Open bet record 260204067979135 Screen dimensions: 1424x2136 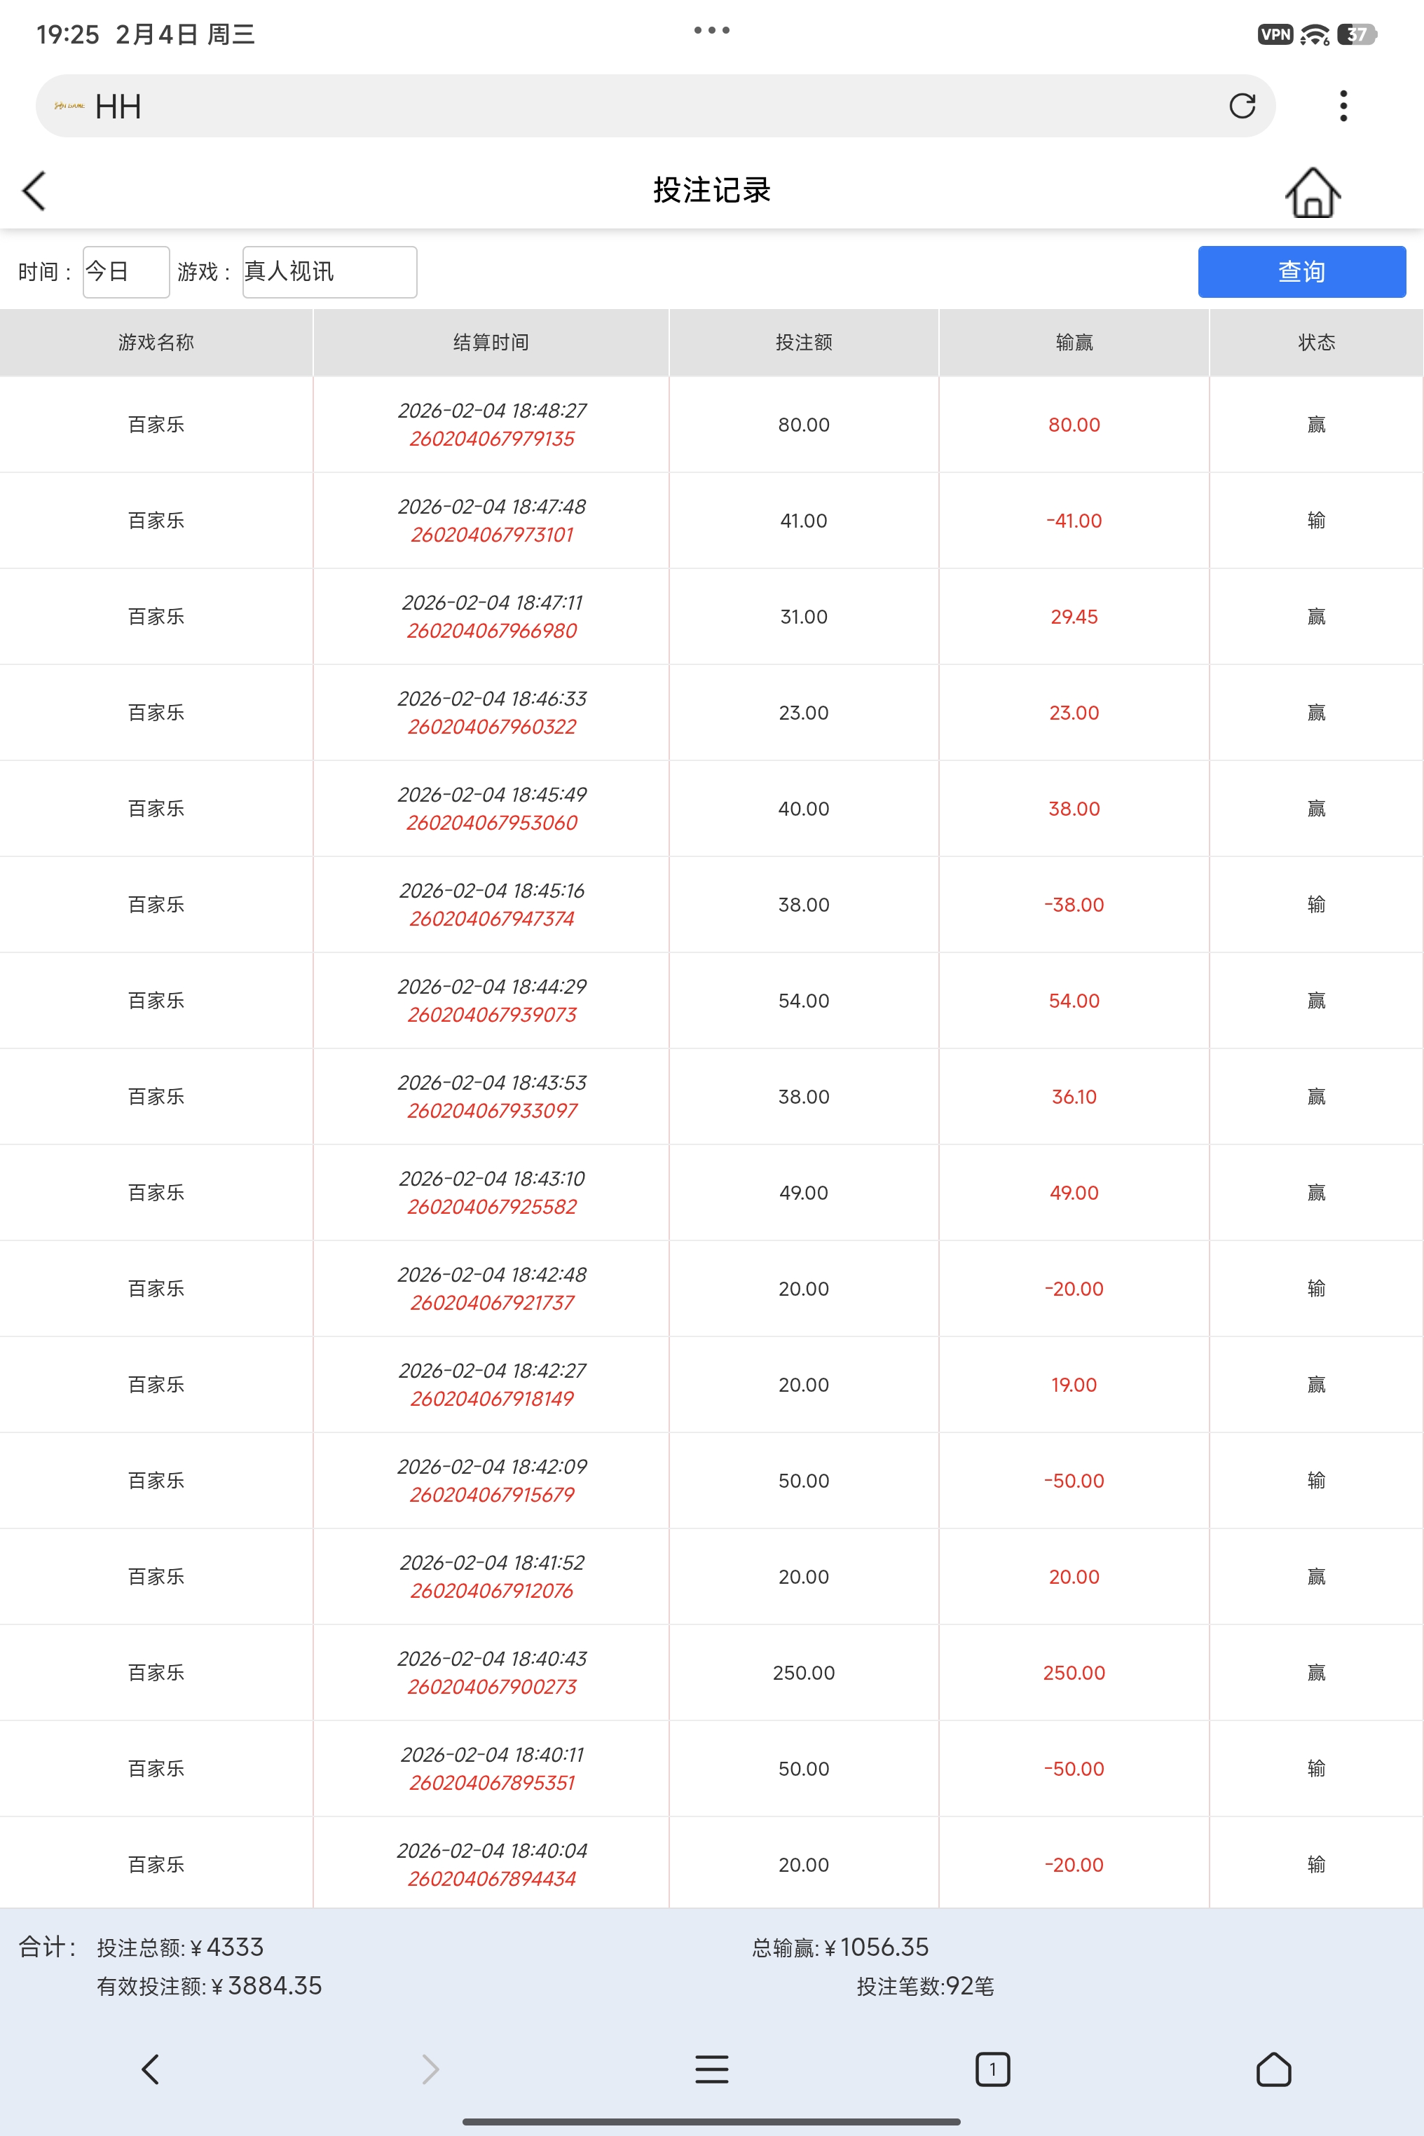491,439
